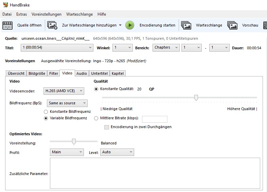This screenshot has height=192, width=267.
Task: Switch to the Bildgröße tab
Action: pos(37,73)
